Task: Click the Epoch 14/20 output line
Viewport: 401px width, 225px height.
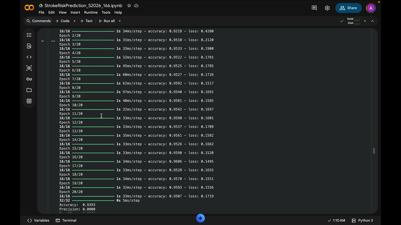Action: (x=71, y=140)
